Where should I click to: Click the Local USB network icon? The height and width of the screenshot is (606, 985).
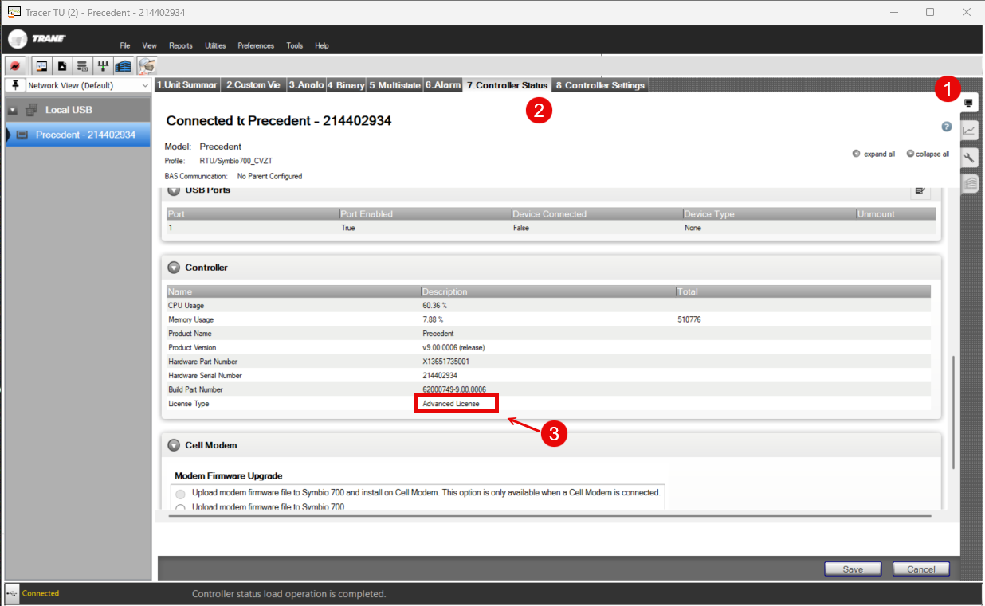click(32, 109)
